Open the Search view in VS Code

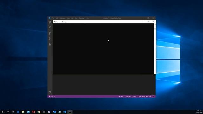50,28
